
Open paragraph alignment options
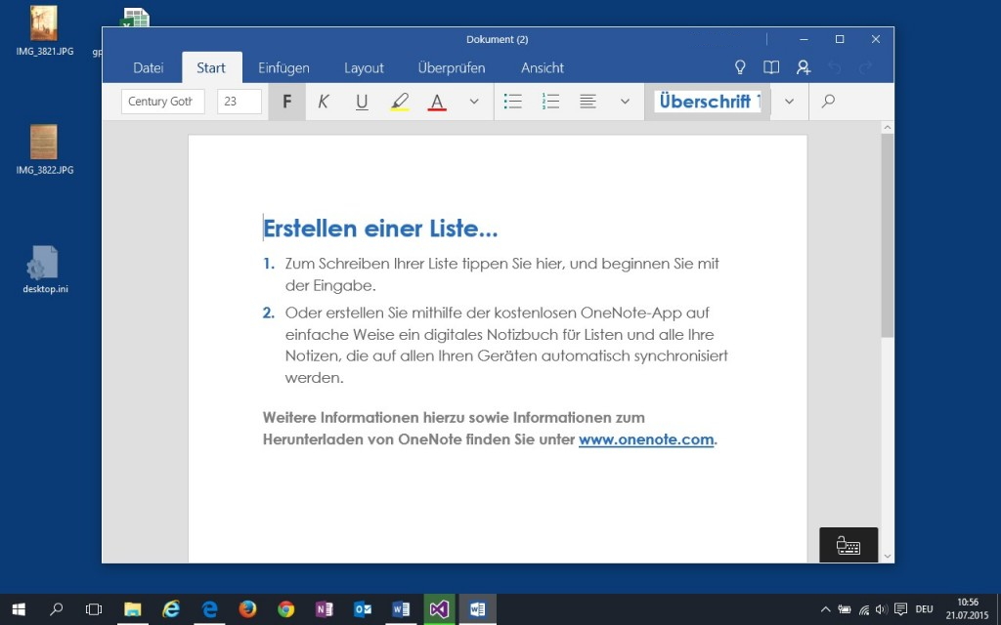(588, 101)
